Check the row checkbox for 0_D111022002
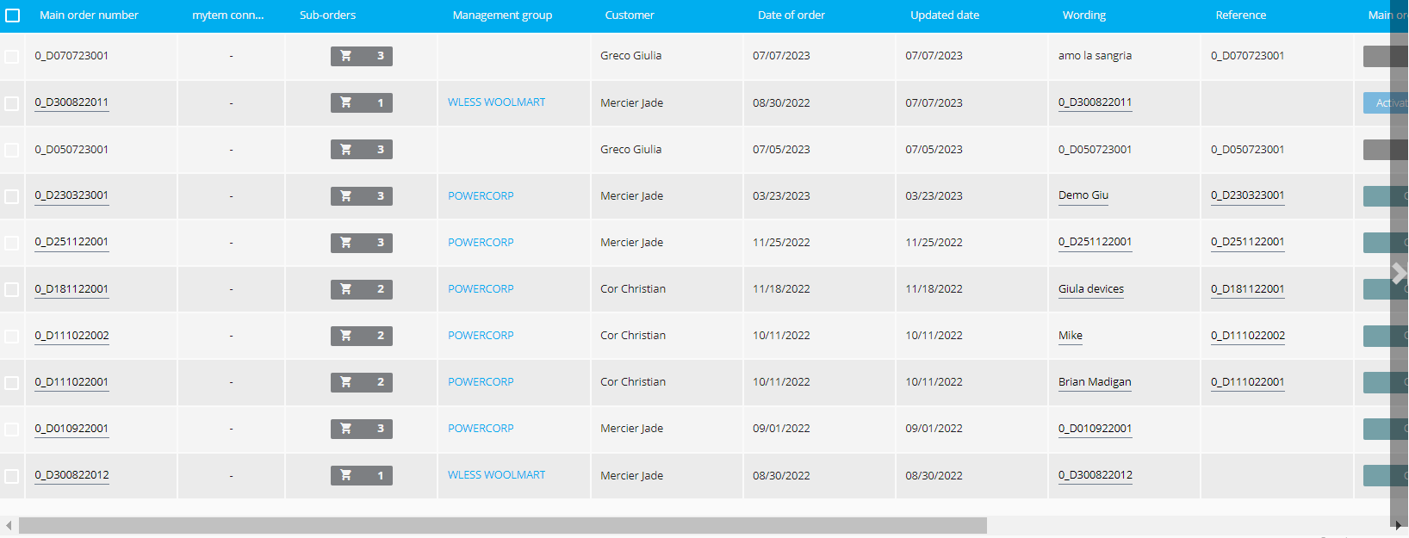Viewport: 1409px width, 538px height. coord(12,335)
